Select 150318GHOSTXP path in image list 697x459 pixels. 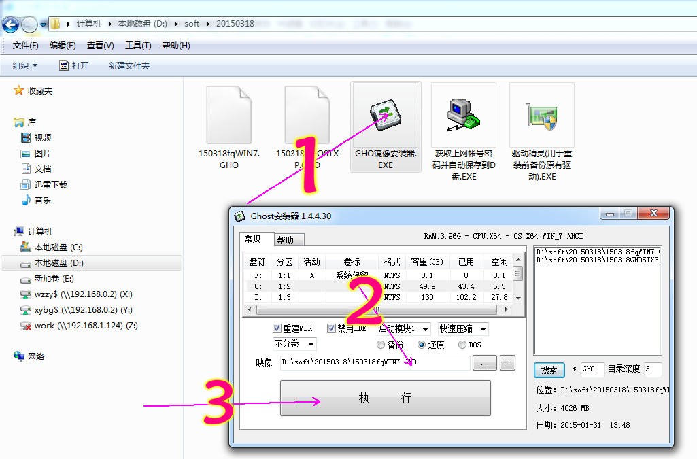(598, 260)
